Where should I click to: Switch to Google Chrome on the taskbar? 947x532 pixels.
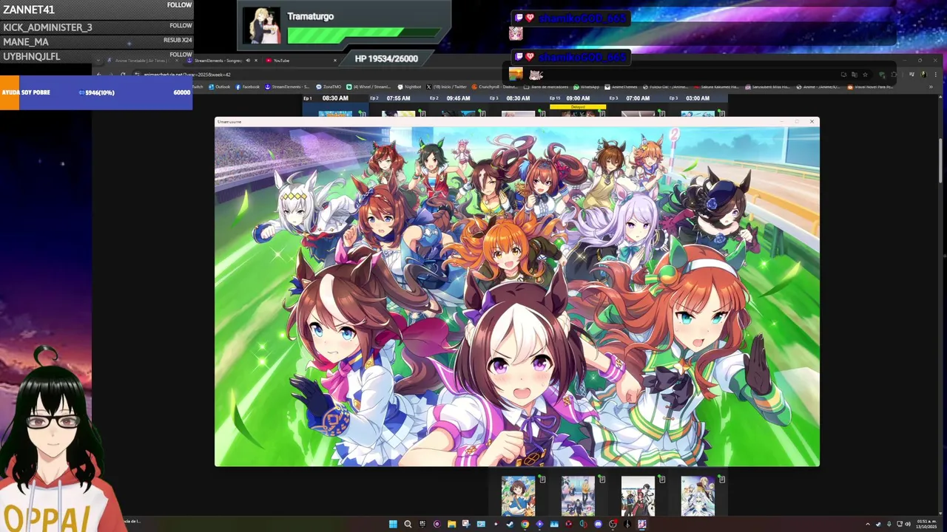coord(525,524)
